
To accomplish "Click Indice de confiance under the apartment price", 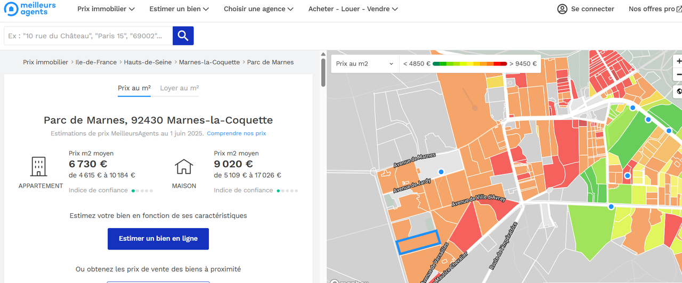I will 98,190.
